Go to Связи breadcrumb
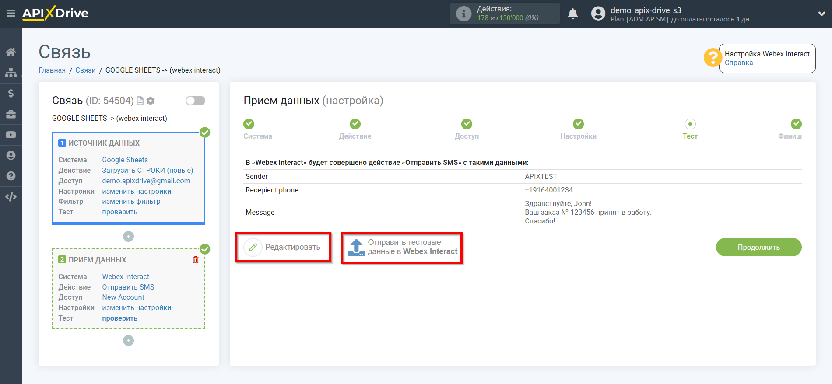This screenshot has width=832, height=384. point(85,70)
